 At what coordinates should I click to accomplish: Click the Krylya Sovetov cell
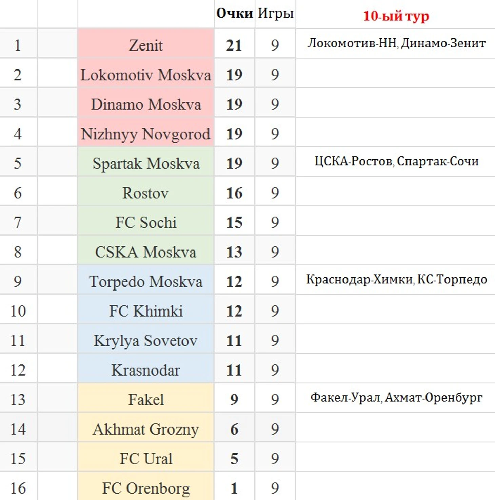(x=146, y=340)
